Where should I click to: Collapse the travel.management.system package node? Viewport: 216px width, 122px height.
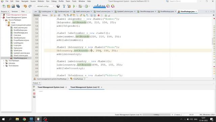click(6, 25)
